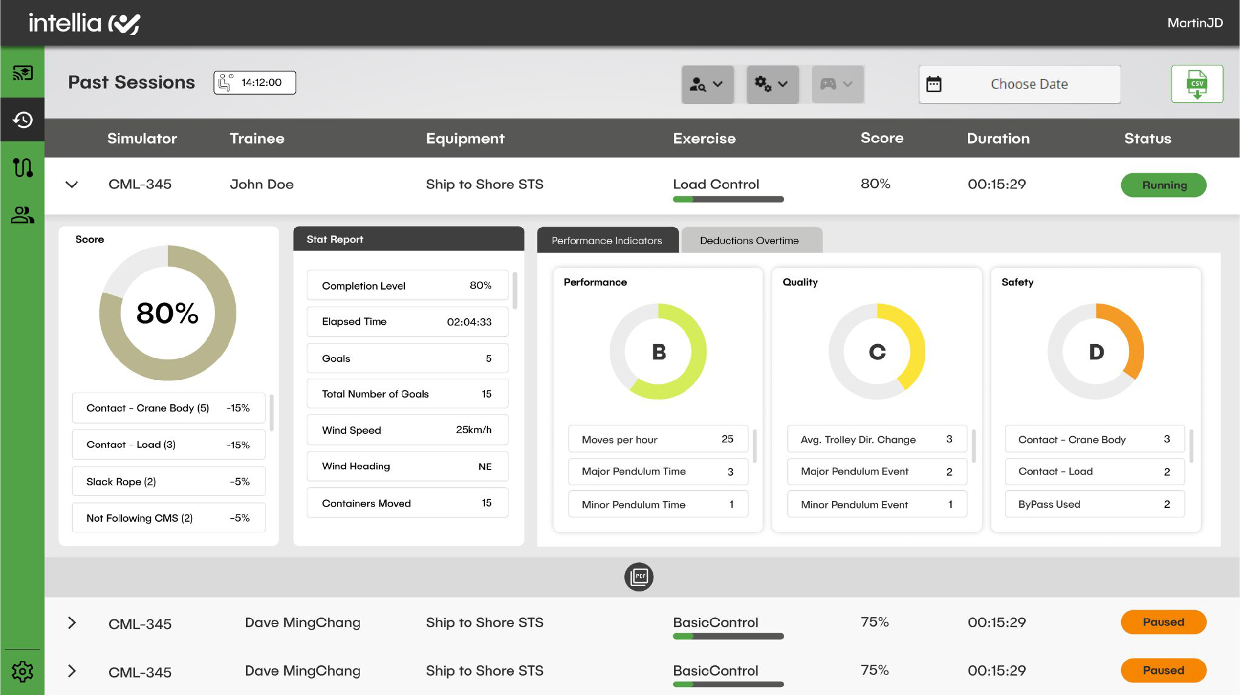Select the Completion Level stat row
Screen dimensions: 1240x695
click(407, 285)
